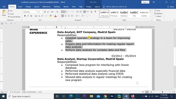
Task: Expand the Styles gallery
Action: click(150, 16)
